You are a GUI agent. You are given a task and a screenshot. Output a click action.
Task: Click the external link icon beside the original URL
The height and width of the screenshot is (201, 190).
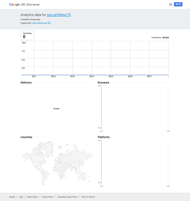tap(49, 23)
